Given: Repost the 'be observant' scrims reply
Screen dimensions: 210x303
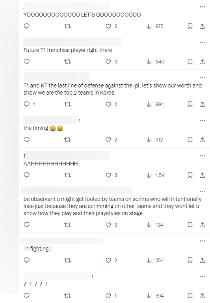Looking at the screenshot, I should 67,225.
